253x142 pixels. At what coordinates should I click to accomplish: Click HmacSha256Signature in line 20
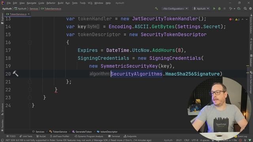[x=193, y=74]
